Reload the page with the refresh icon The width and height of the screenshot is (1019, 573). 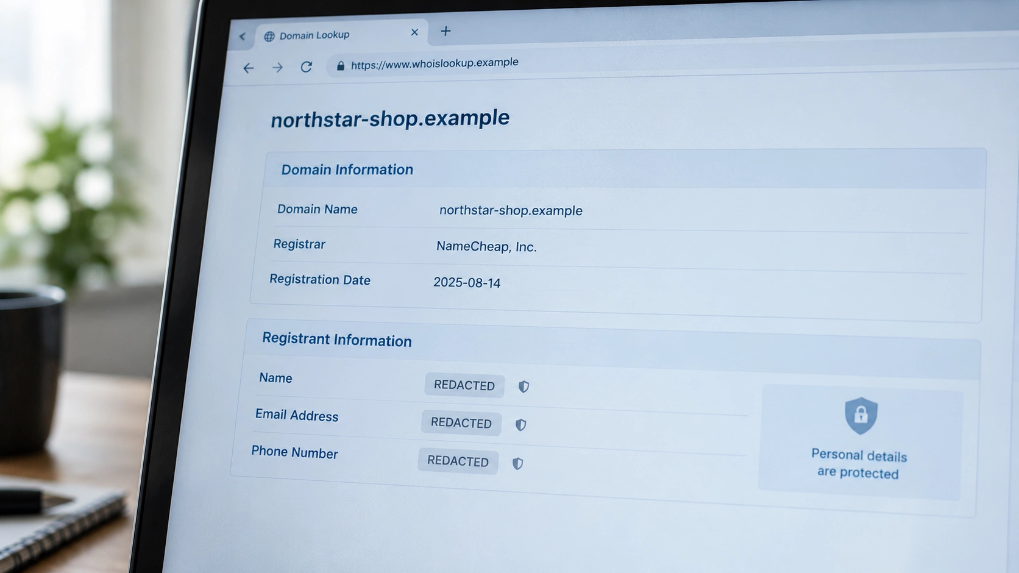pos(307,66)
